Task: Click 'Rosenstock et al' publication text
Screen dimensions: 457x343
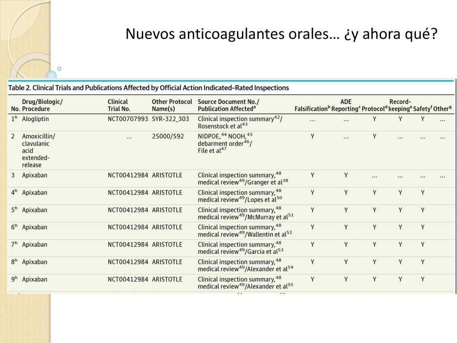Action: pyautogui.click(x=223, y=126)
